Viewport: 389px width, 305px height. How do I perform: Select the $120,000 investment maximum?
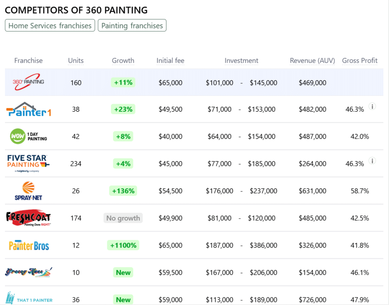click(261, 218)
